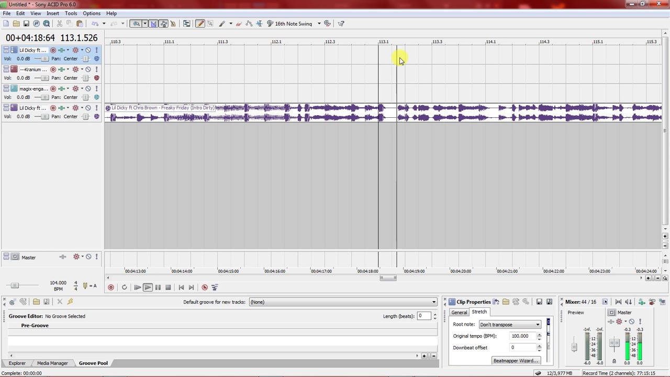The width and height of the screenshot is (670, 377).
Task: Click the 104.000 BPM project tempo value
Action: [x=58, y=283]
